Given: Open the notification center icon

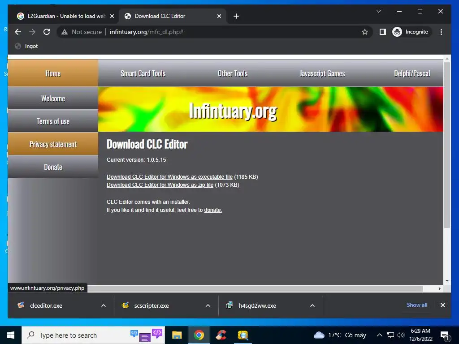Looking at the screenshot, I should [445, 335].
